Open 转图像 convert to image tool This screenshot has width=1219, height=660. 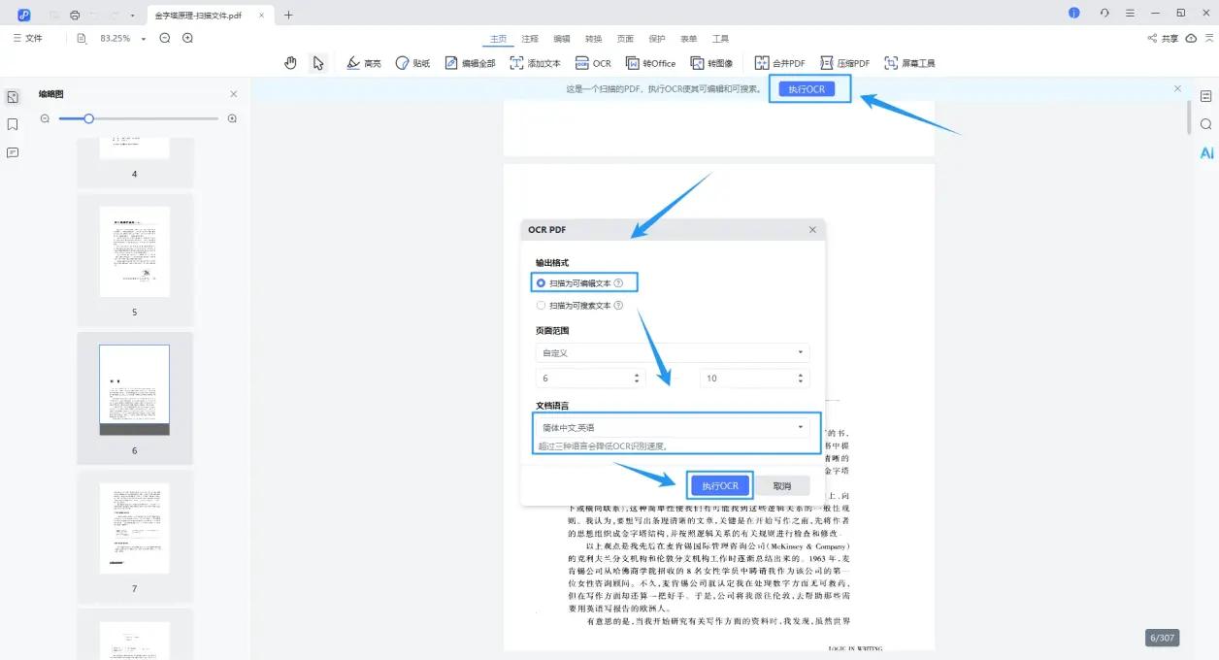711,63
